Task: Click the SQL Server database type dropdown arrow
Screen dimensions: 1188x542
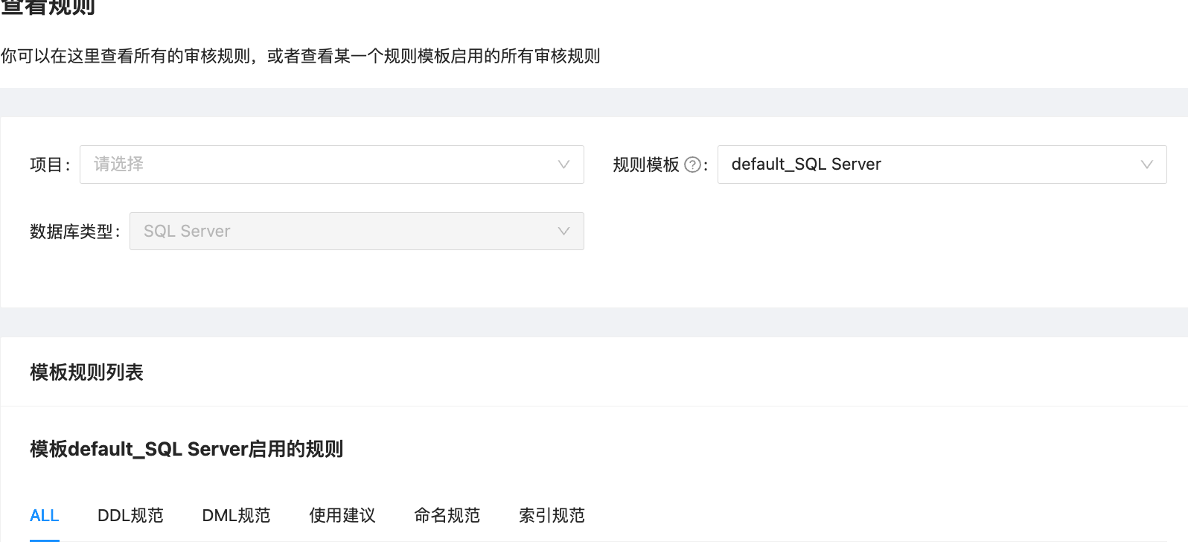Action: [x=563, y=231]
